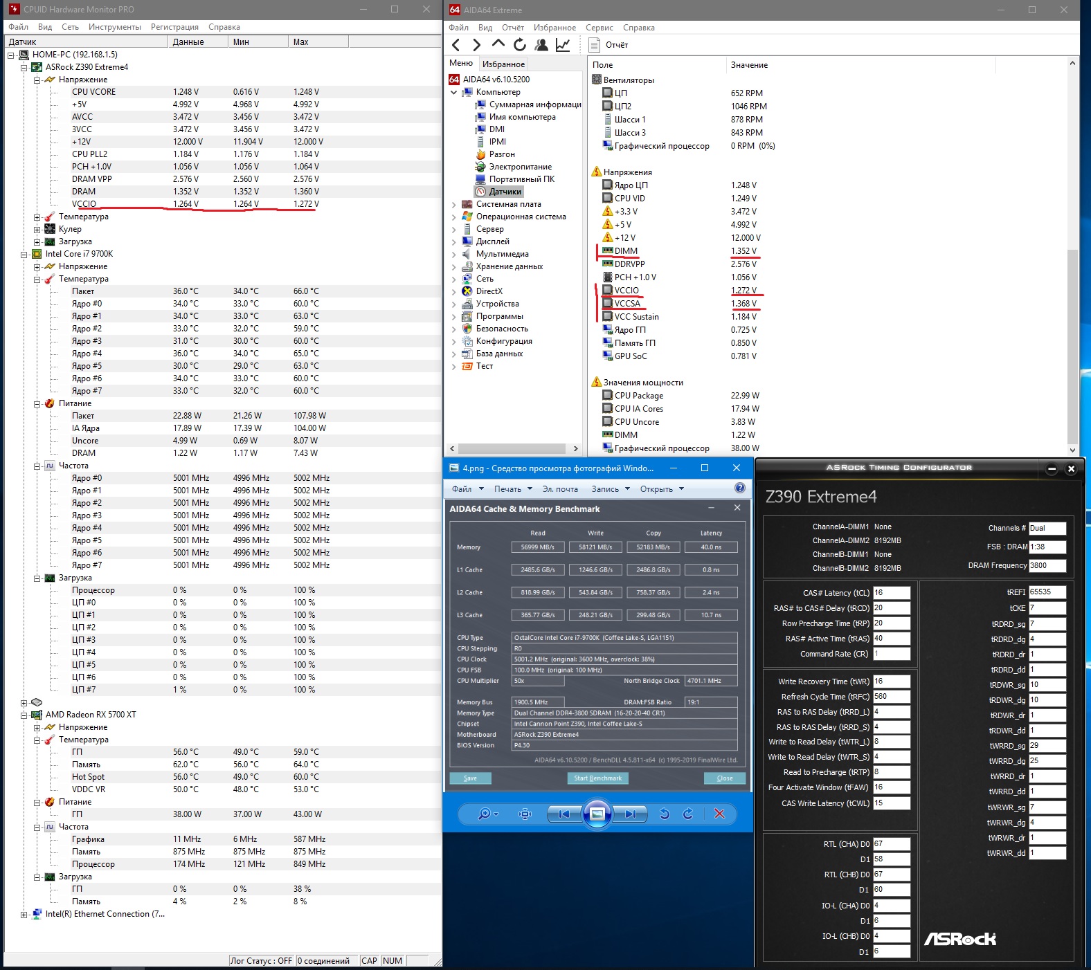
Task: Open the Избранное menu in AIDA64 menu bar
Action: 554,28
